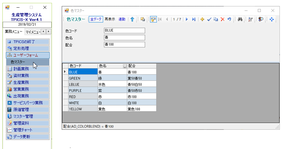
Task: Click the filter funnel icon
Action: 250,19
